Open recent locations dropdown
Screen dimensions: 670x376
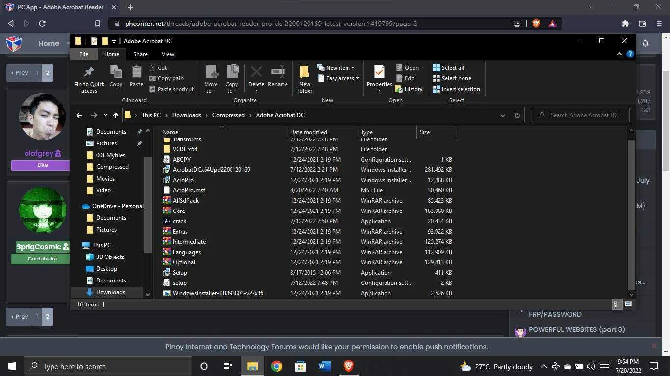tap(105, 115)
